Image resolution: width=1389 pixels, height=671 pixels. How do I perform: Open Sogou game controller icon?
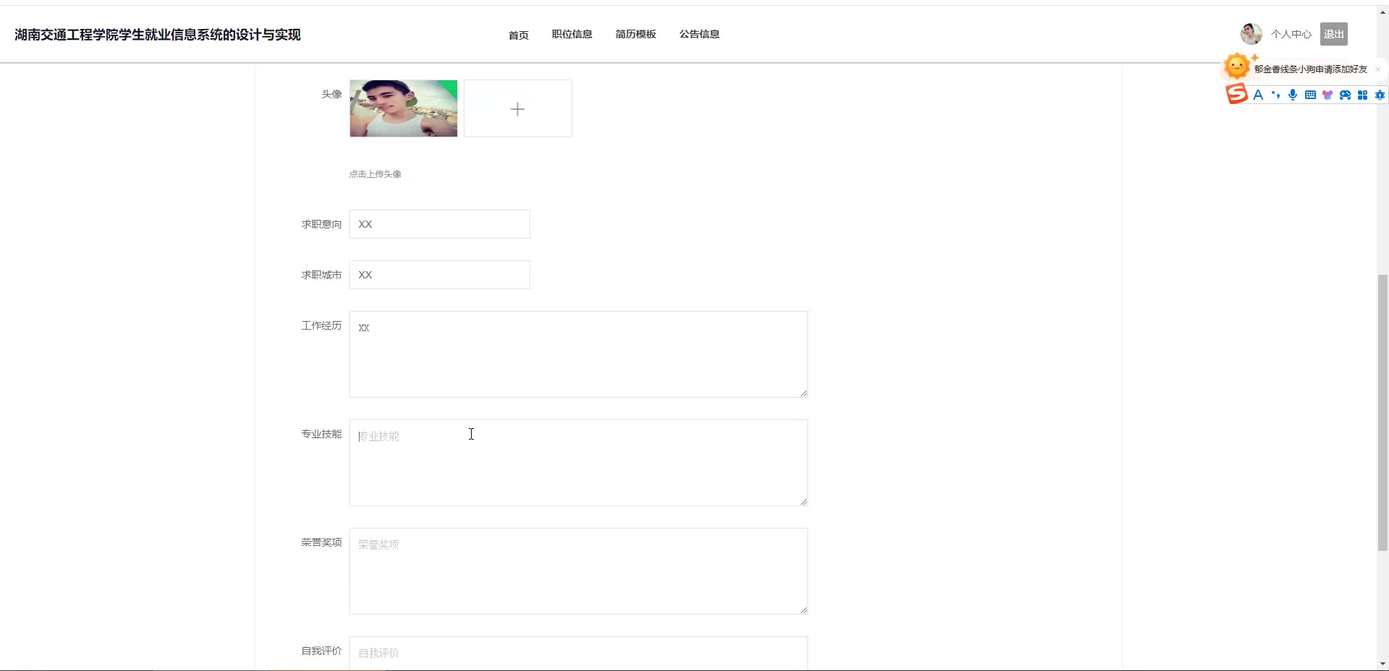[x=1345, y=95]
